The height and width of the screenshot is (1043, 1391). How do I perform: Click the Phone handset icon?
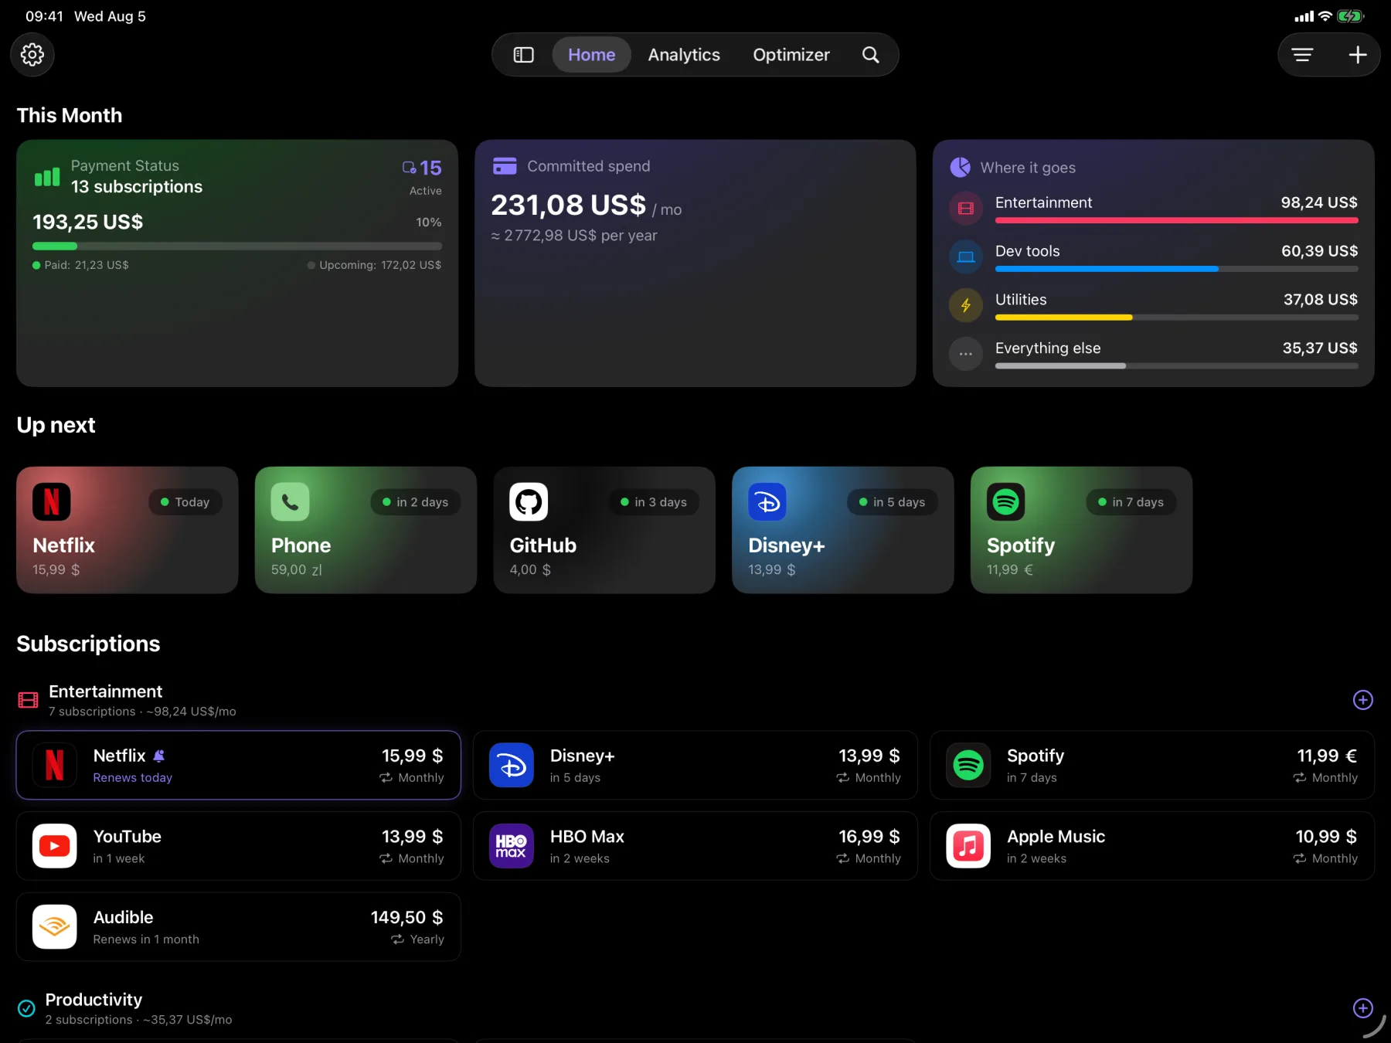291,502
